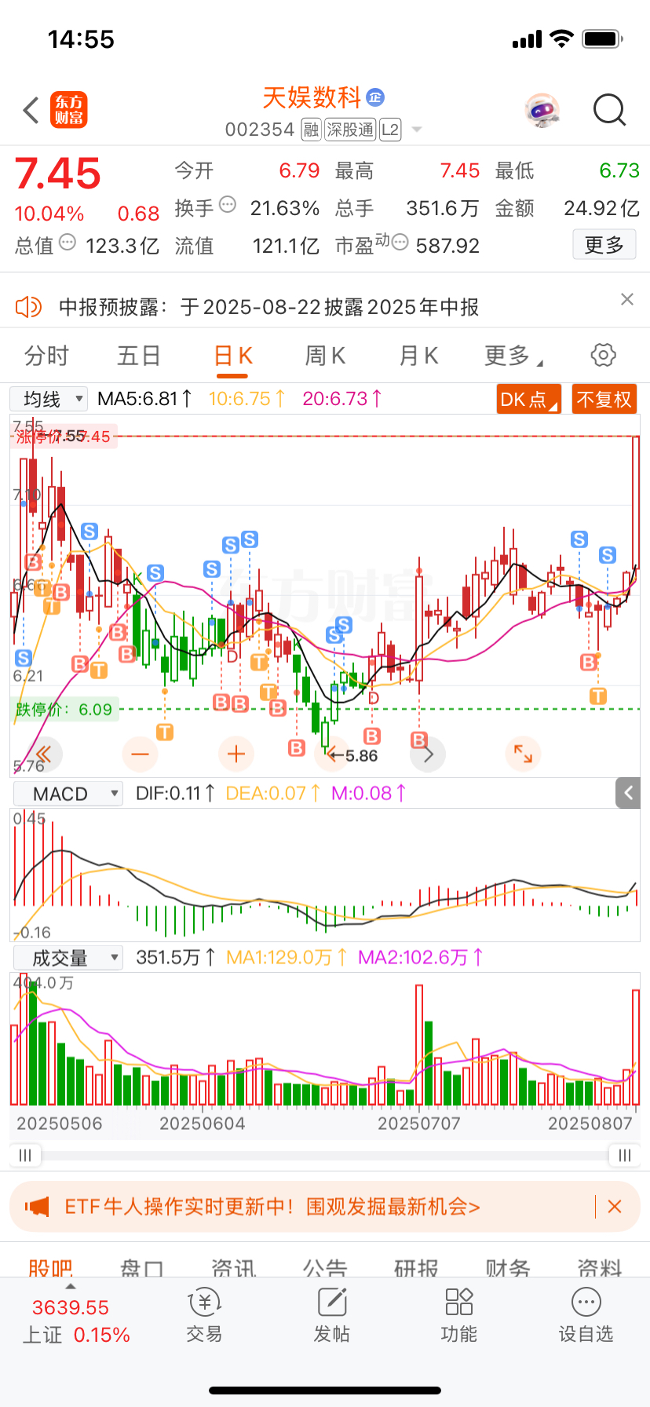Switch to 研报 tab
The height and width of the screenshot is (1407, 650).
(x=416, y=1268)
